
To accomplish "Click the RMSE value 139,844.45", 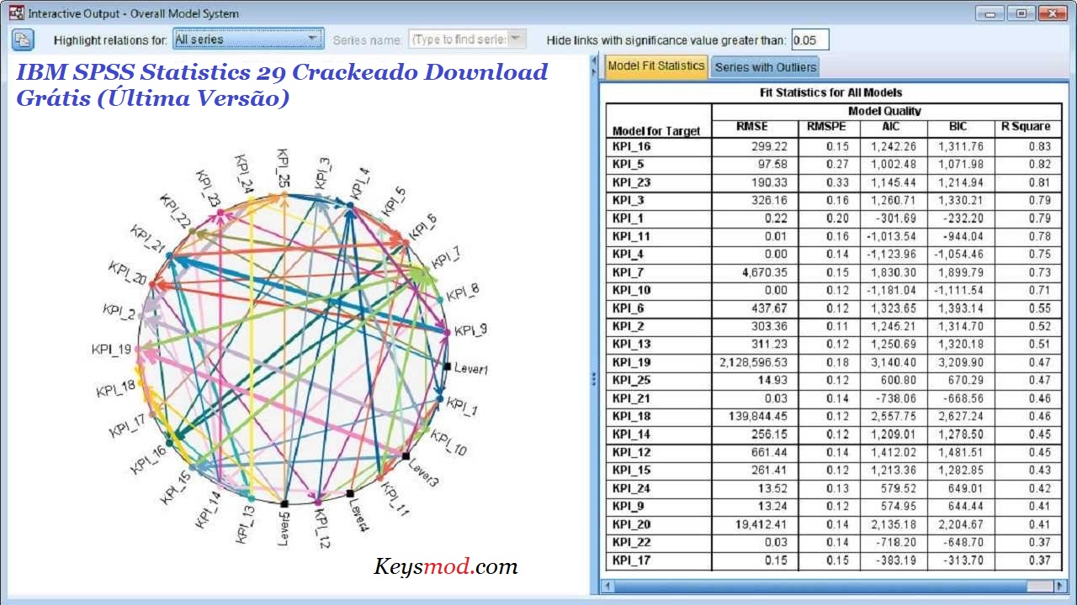I will 759,416.
